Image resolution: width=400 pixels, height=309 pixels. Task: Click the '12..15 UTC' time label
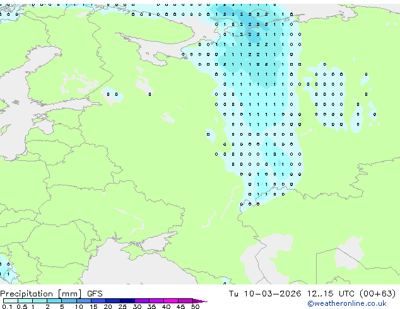(x=331, y=294)
